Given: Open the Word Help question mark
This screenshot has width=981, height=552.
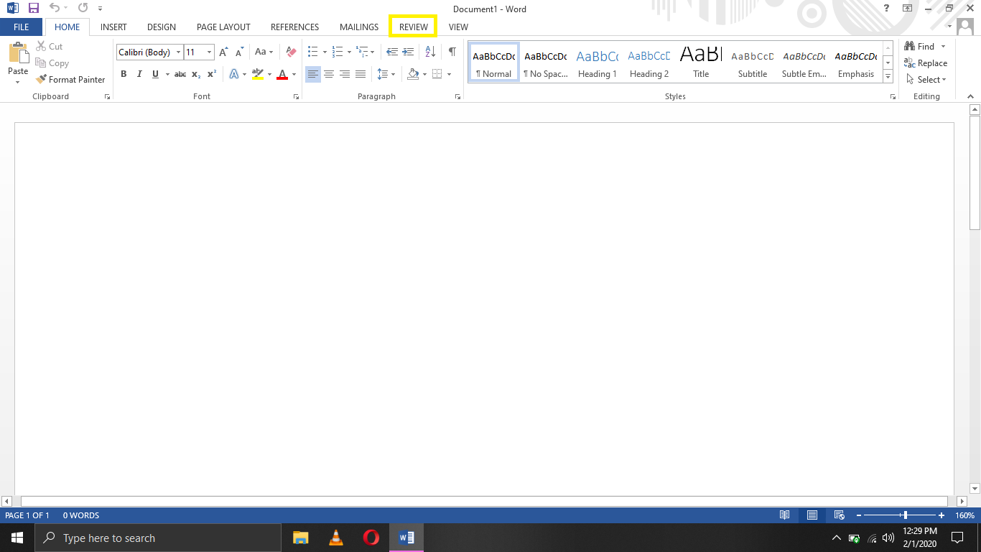Looking at the screenshot, I should (887, 9).
